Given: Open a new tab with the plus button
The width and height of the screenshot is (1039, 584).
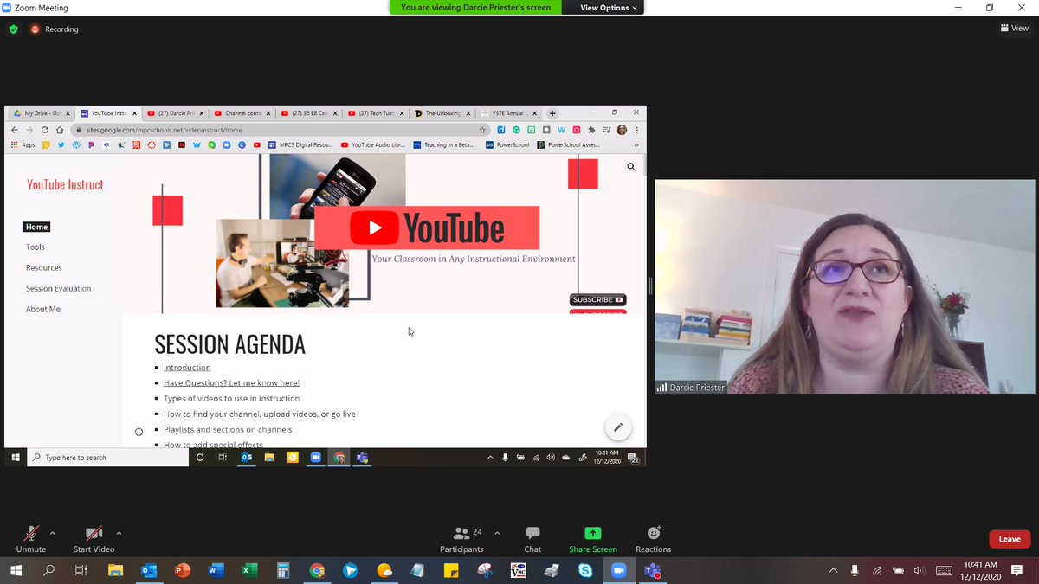Looking at the screenshot, I should coord(552,113).
